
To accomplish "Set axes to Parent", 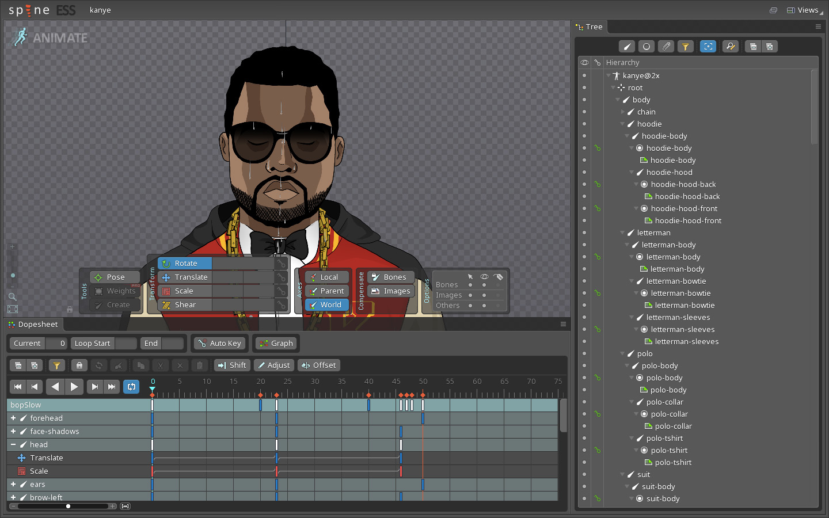I will 327,291.
